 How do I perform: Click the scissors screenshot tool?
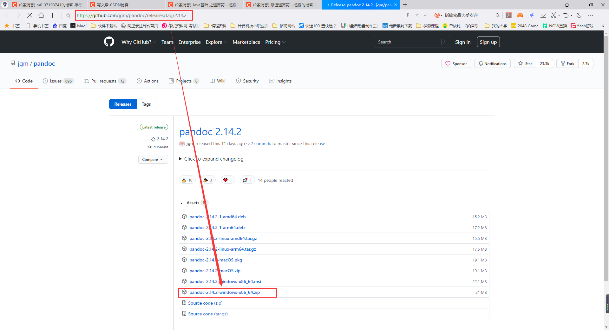(553, 15)
